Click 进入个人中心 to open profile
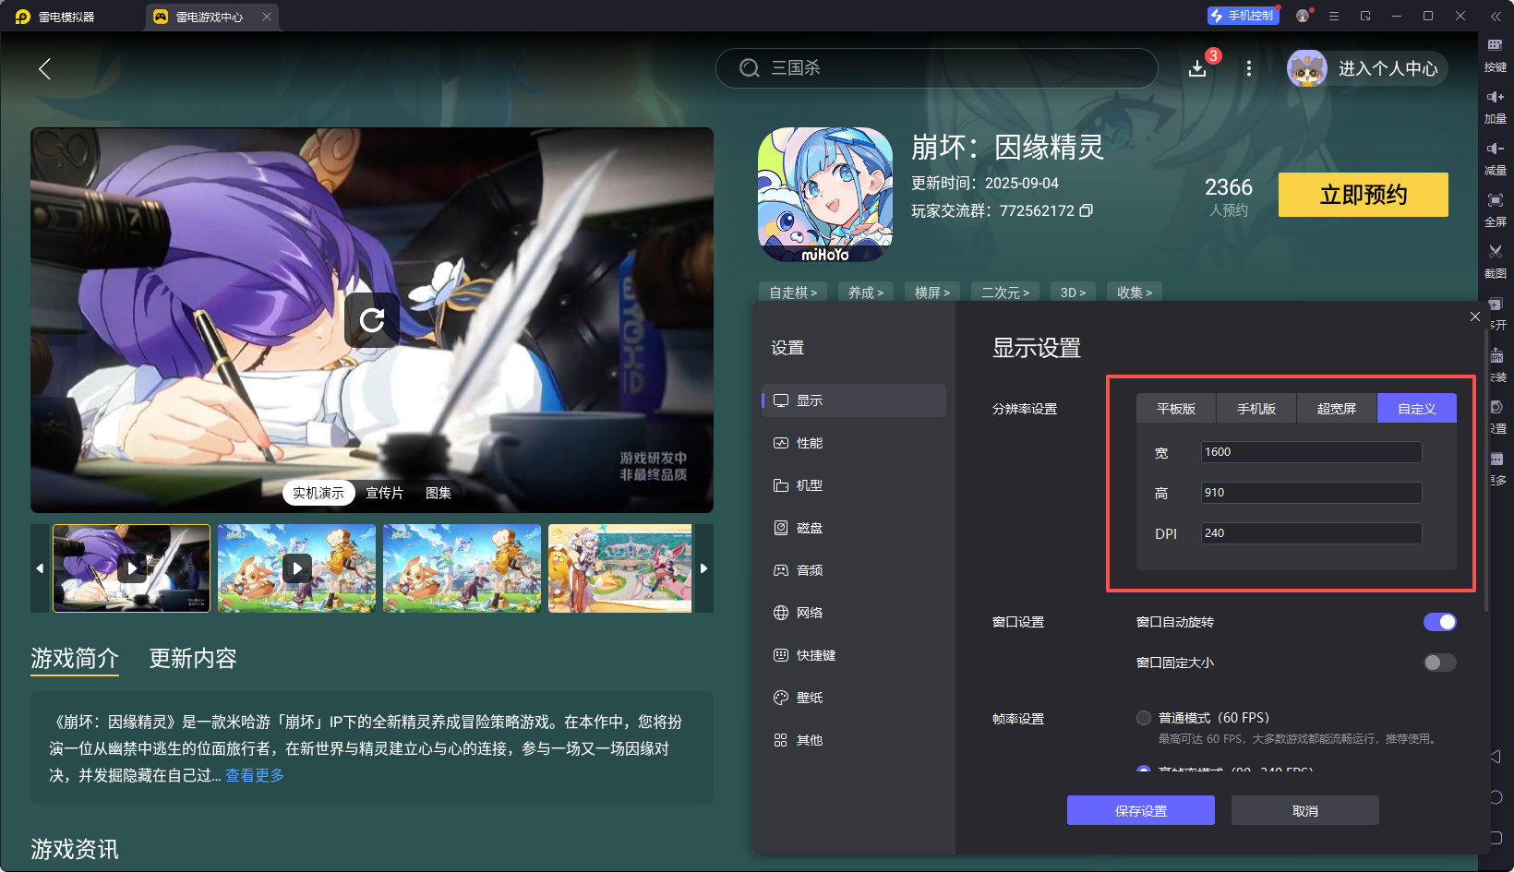This screenshot has width=1514, height=872. (x=1367, y=68)
